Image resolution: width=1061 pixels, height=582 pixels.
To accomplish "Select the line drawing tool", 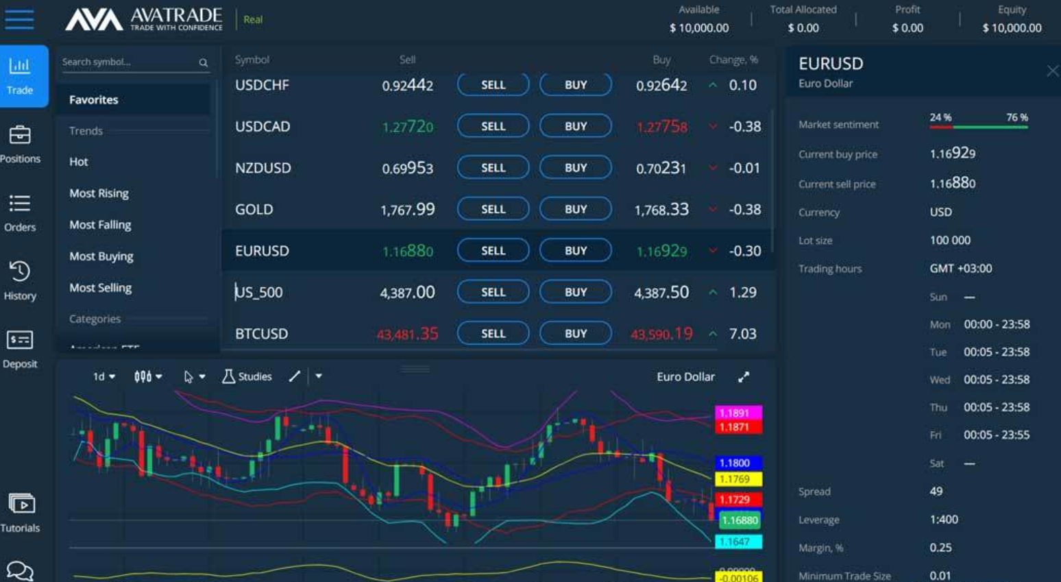I will pyautogui.click(x=295, y=376).
